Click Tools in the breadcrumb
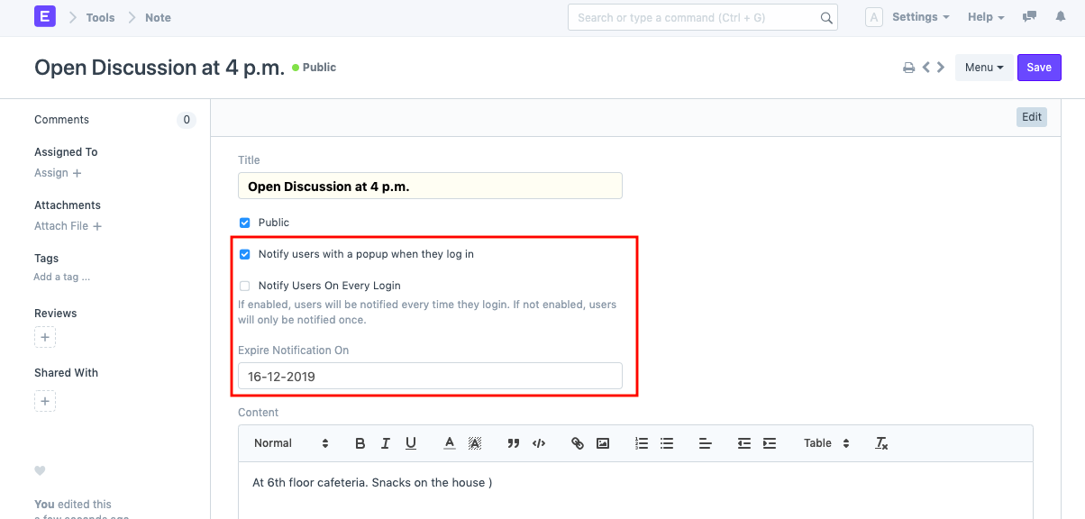The height and width of the screenshot is (519, 1085). (x=99, y=17)
